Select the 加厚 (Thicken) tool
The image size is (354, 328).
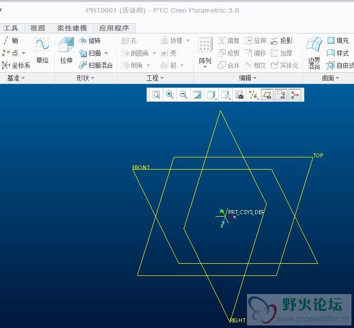pyautogui.click(x=281, y=53)
